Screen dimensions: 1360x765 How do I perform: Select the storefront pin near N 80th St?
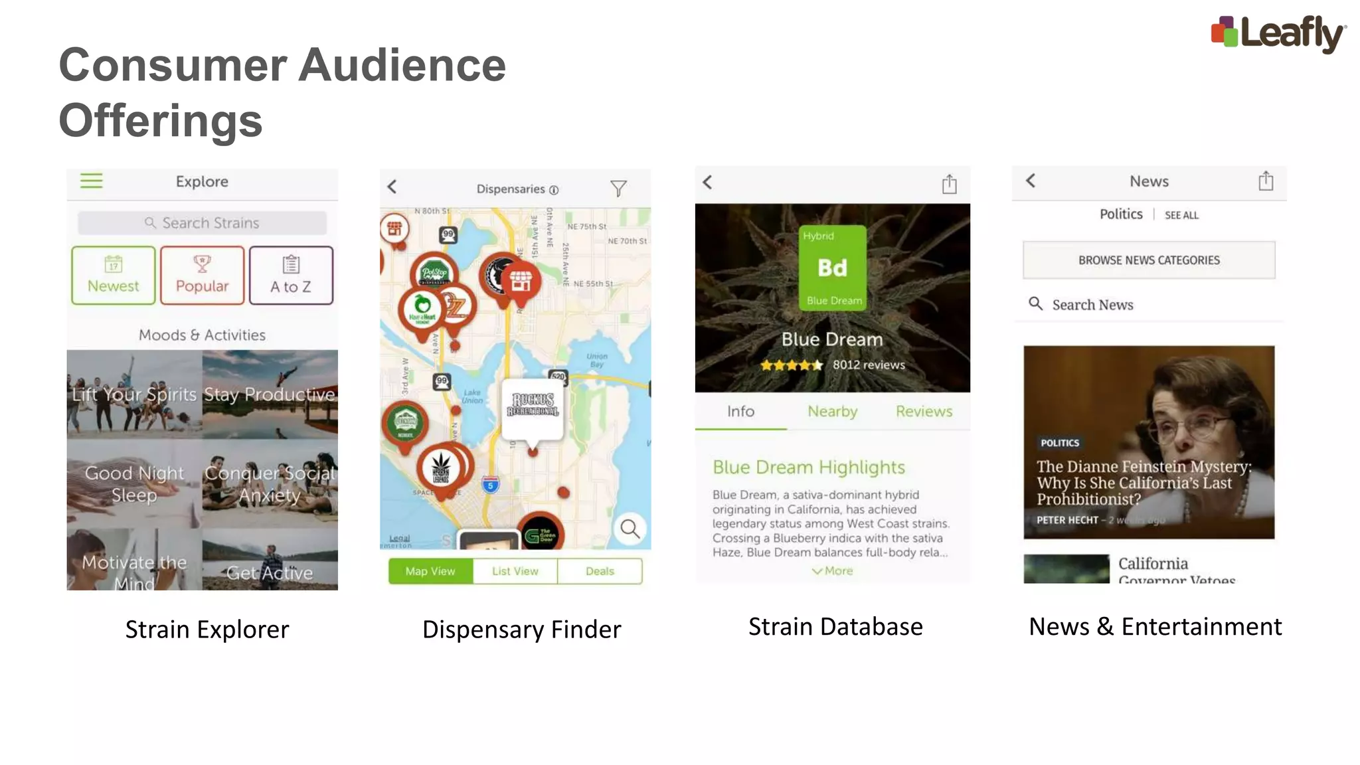click(394, 229)
